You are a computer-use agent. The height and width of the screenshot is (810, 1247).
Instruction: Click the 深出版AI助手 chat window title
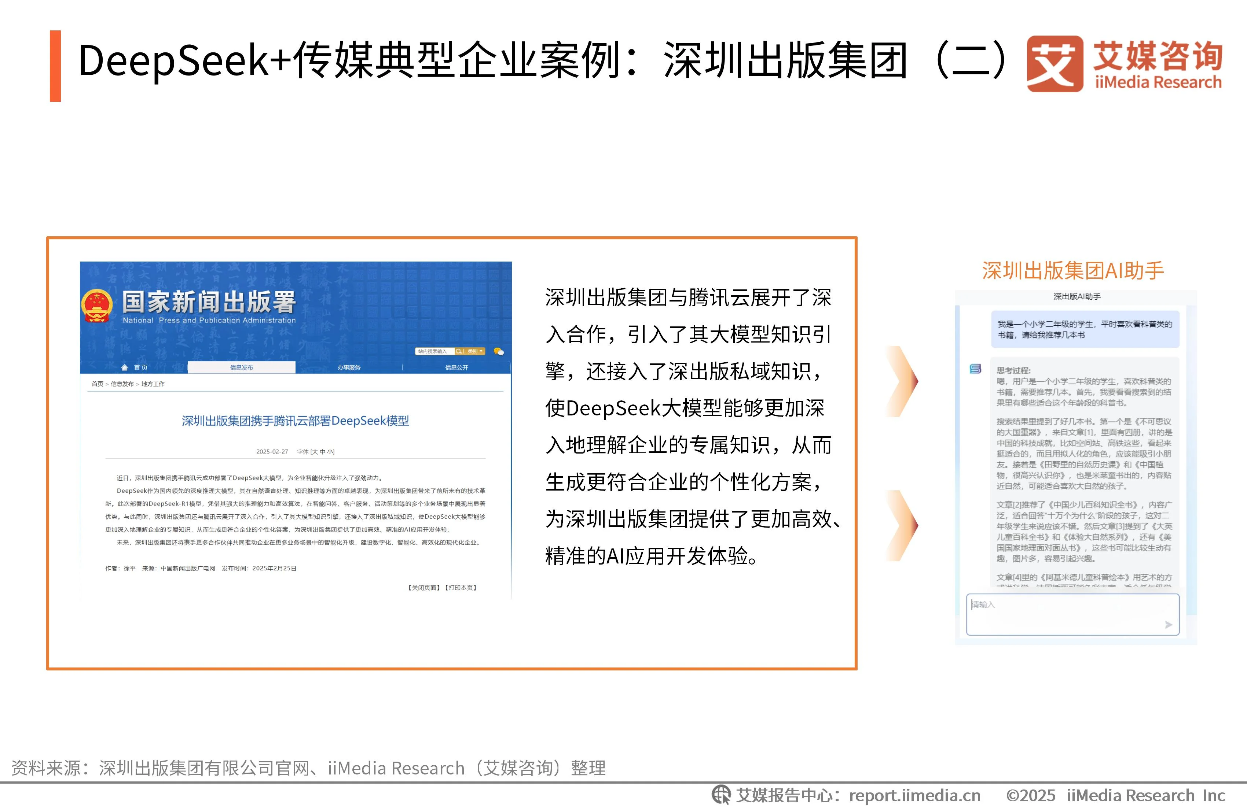pos(1077,296)
